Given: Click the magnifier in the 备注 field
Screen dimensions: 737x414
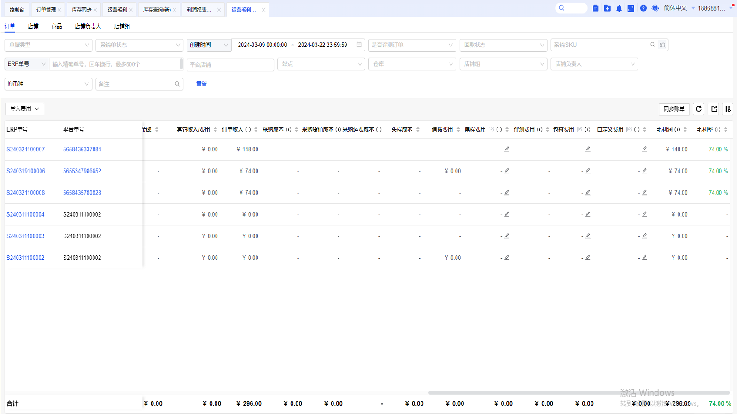Looking at the screenshot, I should coord(177,84).
